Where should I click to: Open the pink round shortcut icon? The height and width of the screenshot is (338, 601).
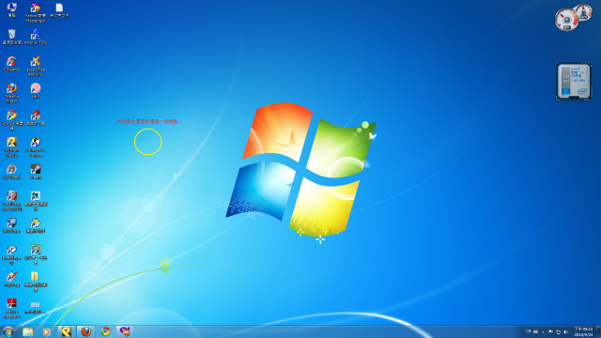(36, 90)
